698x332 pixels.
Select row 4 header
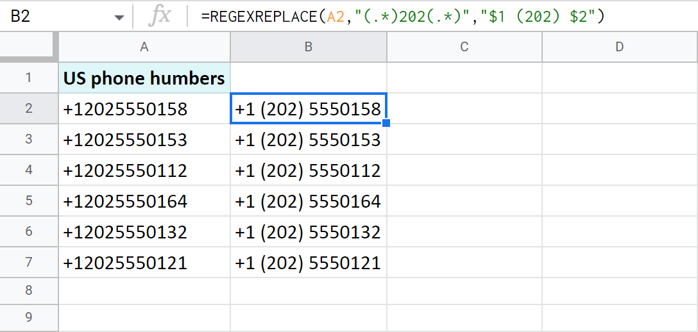[x=29, y=170]
